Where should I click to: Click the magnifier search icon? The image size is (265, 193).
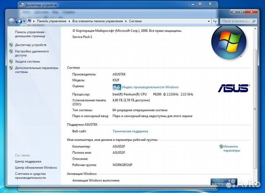pos(254,21)
